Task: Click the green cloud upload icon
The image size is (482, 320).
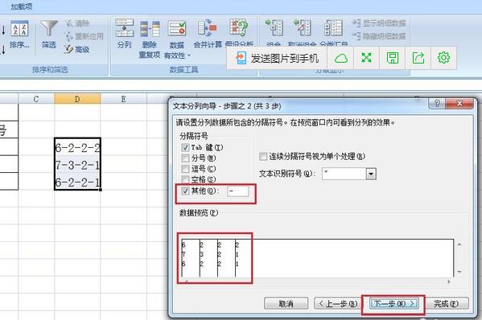Action: click(341, 58)
